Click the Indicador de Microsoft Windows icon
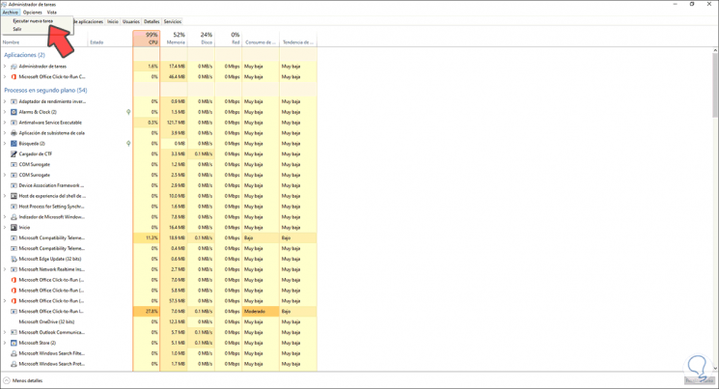 pyautogui.click(x=14, y=217)
